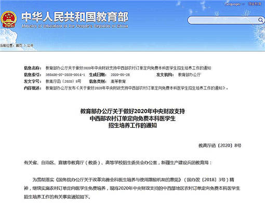Click paragraph starting 为贯彻落实《国务院办公厅
The height and width of the screenshot is (208, 265).
coord(132,188)
